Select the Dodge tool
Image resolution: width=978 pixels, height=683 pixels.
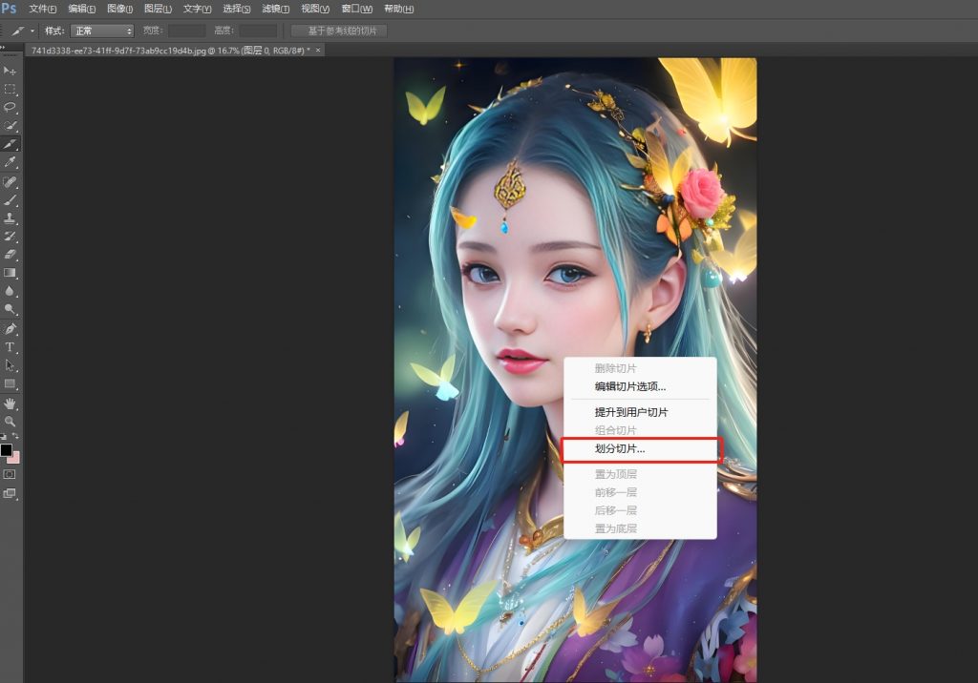pyautogui.click(x=10, y=308)
